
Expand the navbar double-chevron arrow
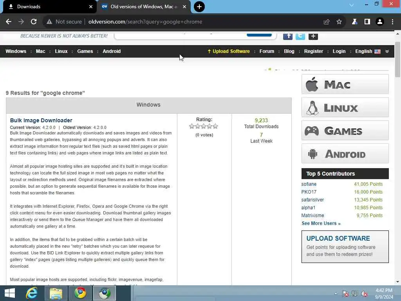pos(387,51)
